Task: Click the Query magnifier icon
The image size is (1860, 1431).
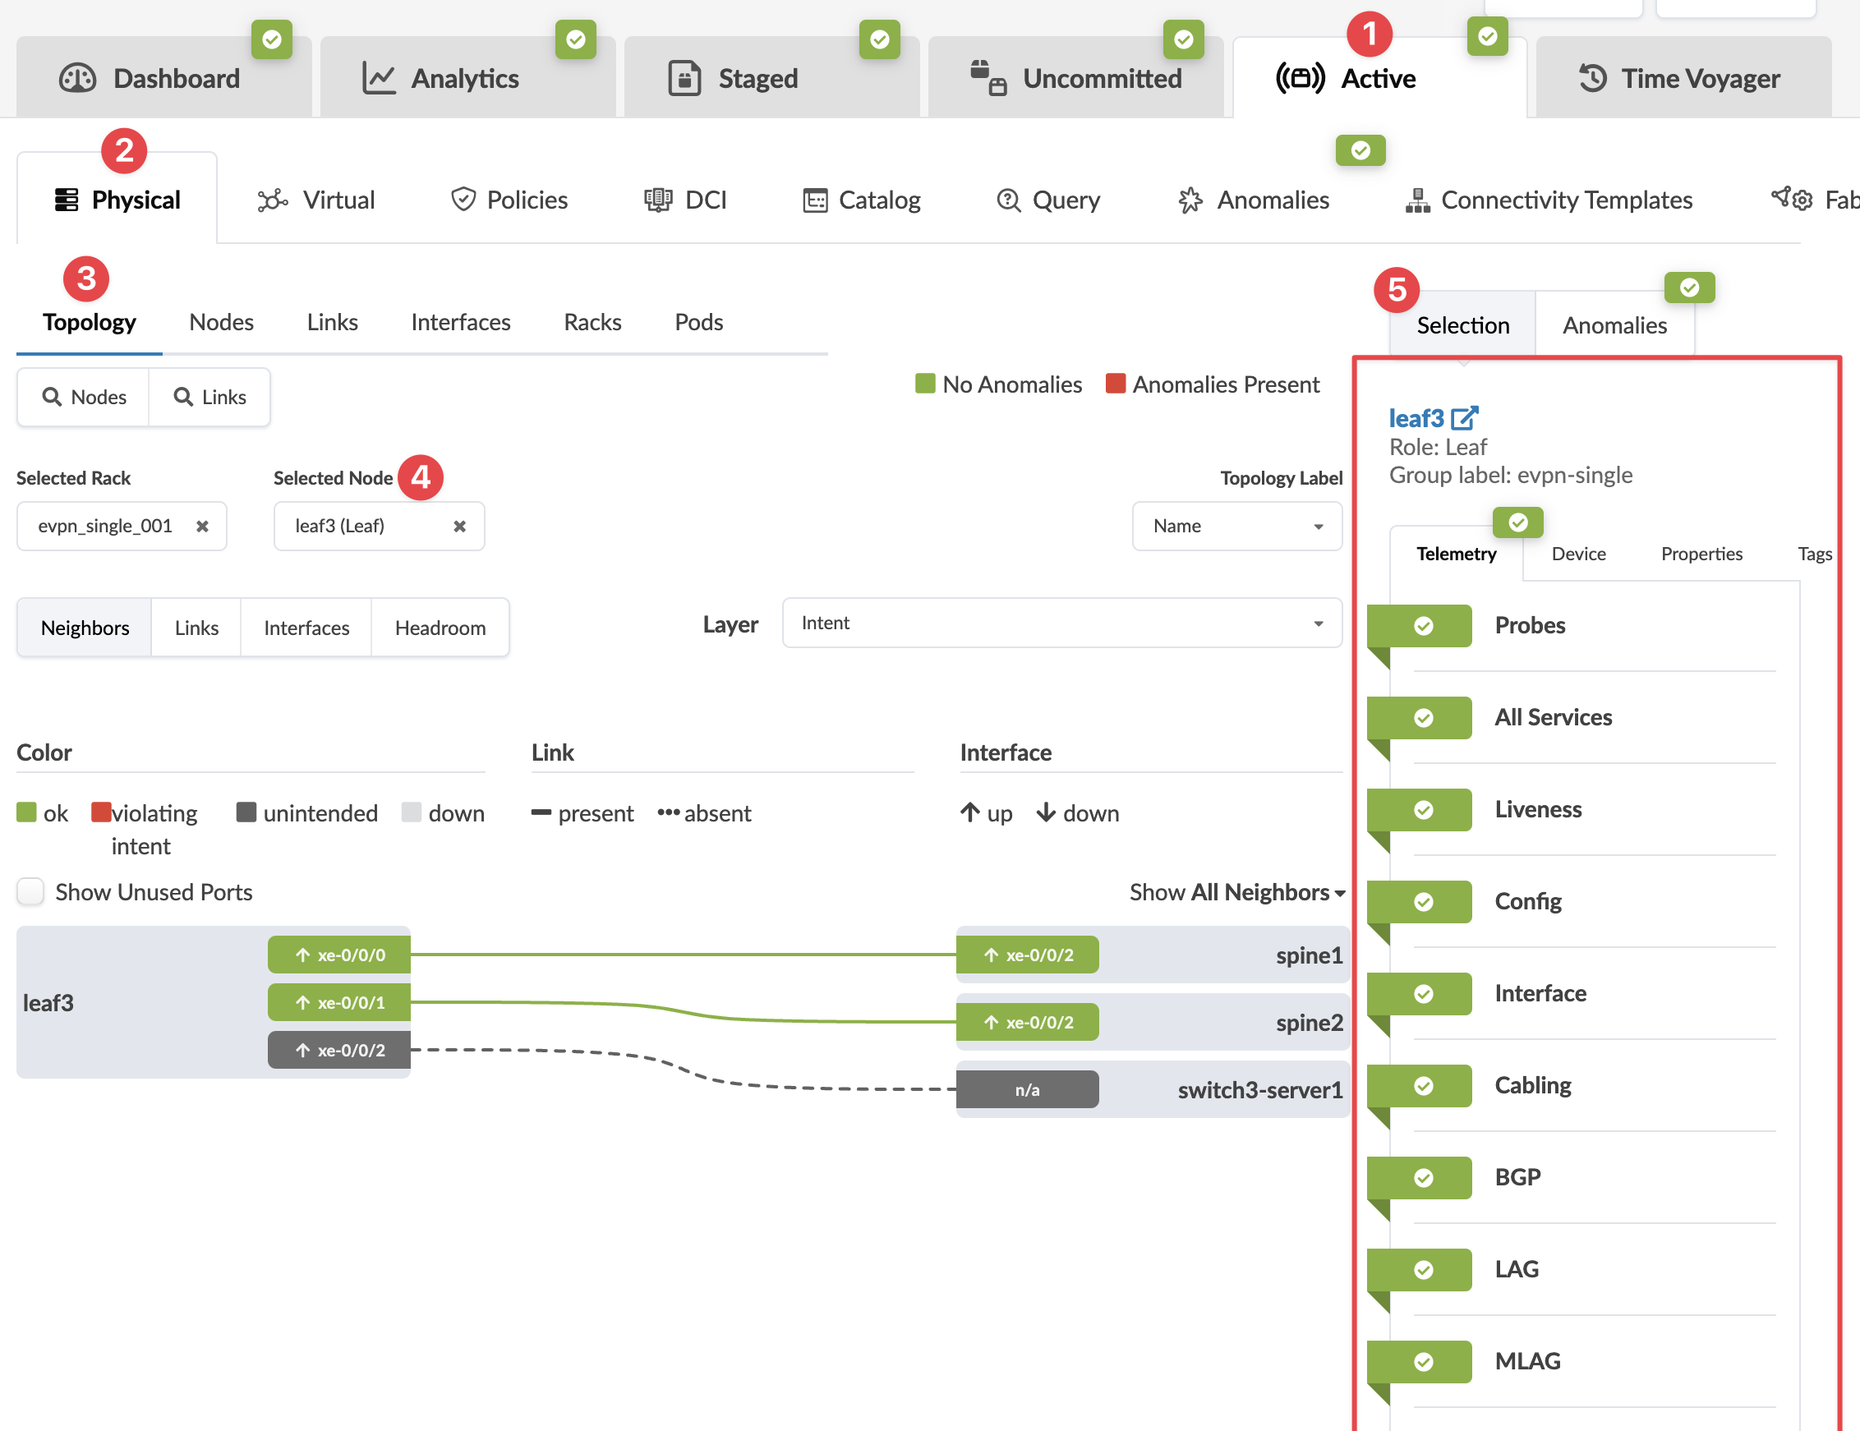Action: pyautogui.click(x=1008, y=200)
